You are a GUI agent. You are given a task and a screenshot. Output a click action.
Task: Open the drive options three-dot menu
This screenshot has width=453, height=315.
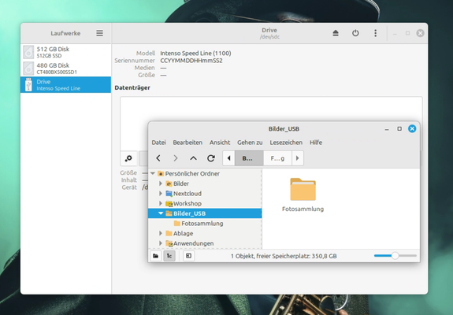coord(375,33)
